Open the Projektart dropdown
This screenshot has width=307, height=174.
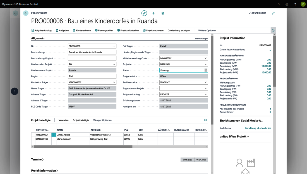206,64
